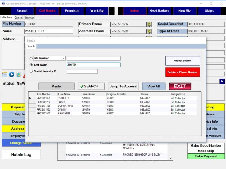Click the Jump To Account button

click(124, 86)
